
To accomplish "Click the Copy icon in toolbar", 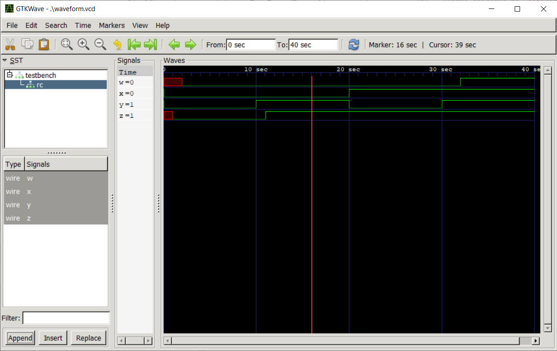I will 28,44.
